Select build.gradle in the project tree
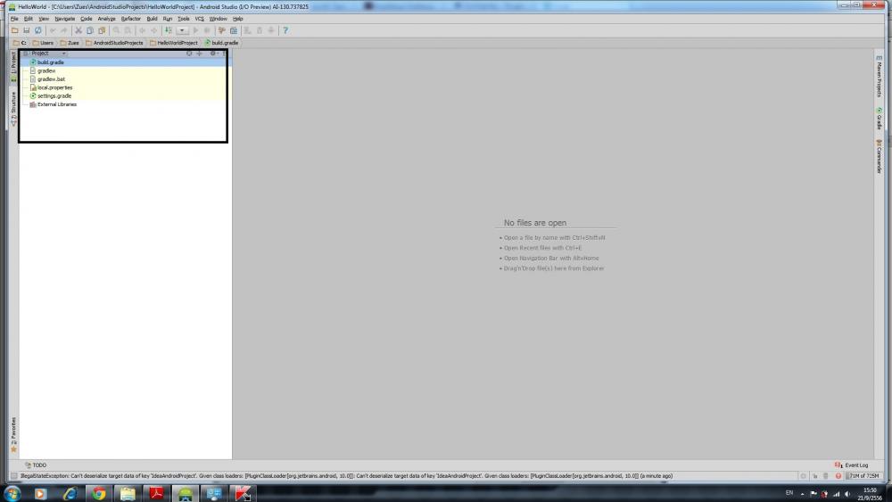 click(x=50, y=62)
